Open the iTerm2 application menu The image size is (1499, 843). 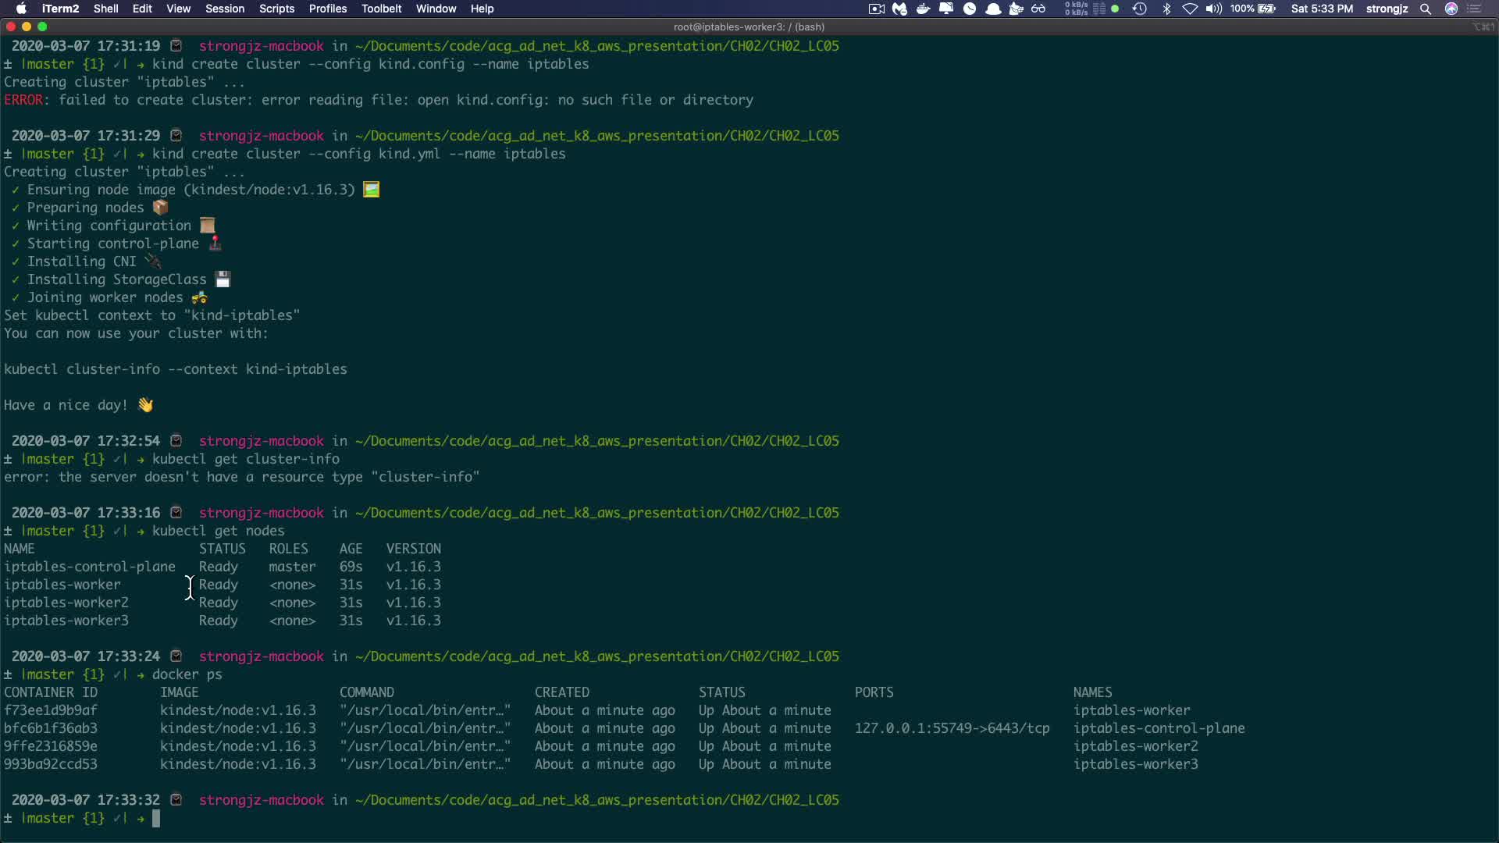coord(60,9)
